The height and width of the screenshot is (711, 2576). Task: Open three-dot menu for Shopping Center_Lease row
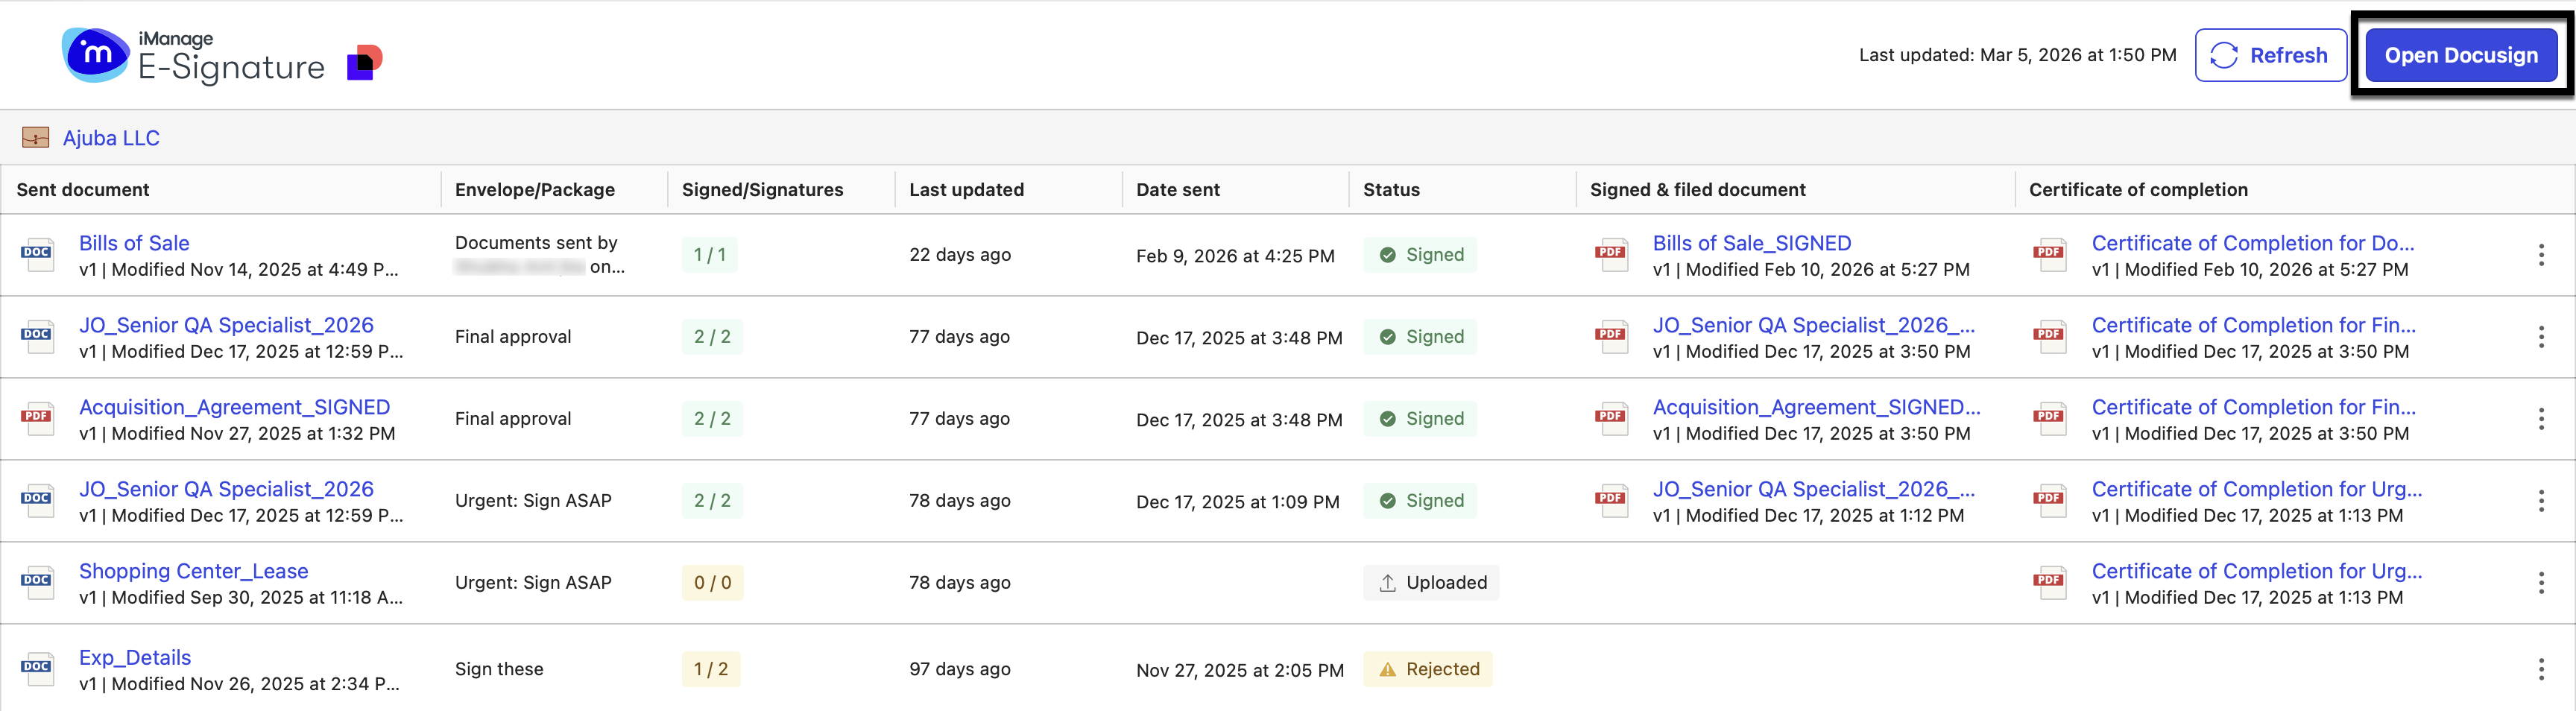click(x=2541, y=583)
